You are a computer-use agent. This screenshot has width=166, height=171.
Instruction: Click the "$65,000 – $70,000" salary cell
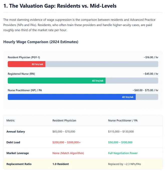click(x=64, y=132)
